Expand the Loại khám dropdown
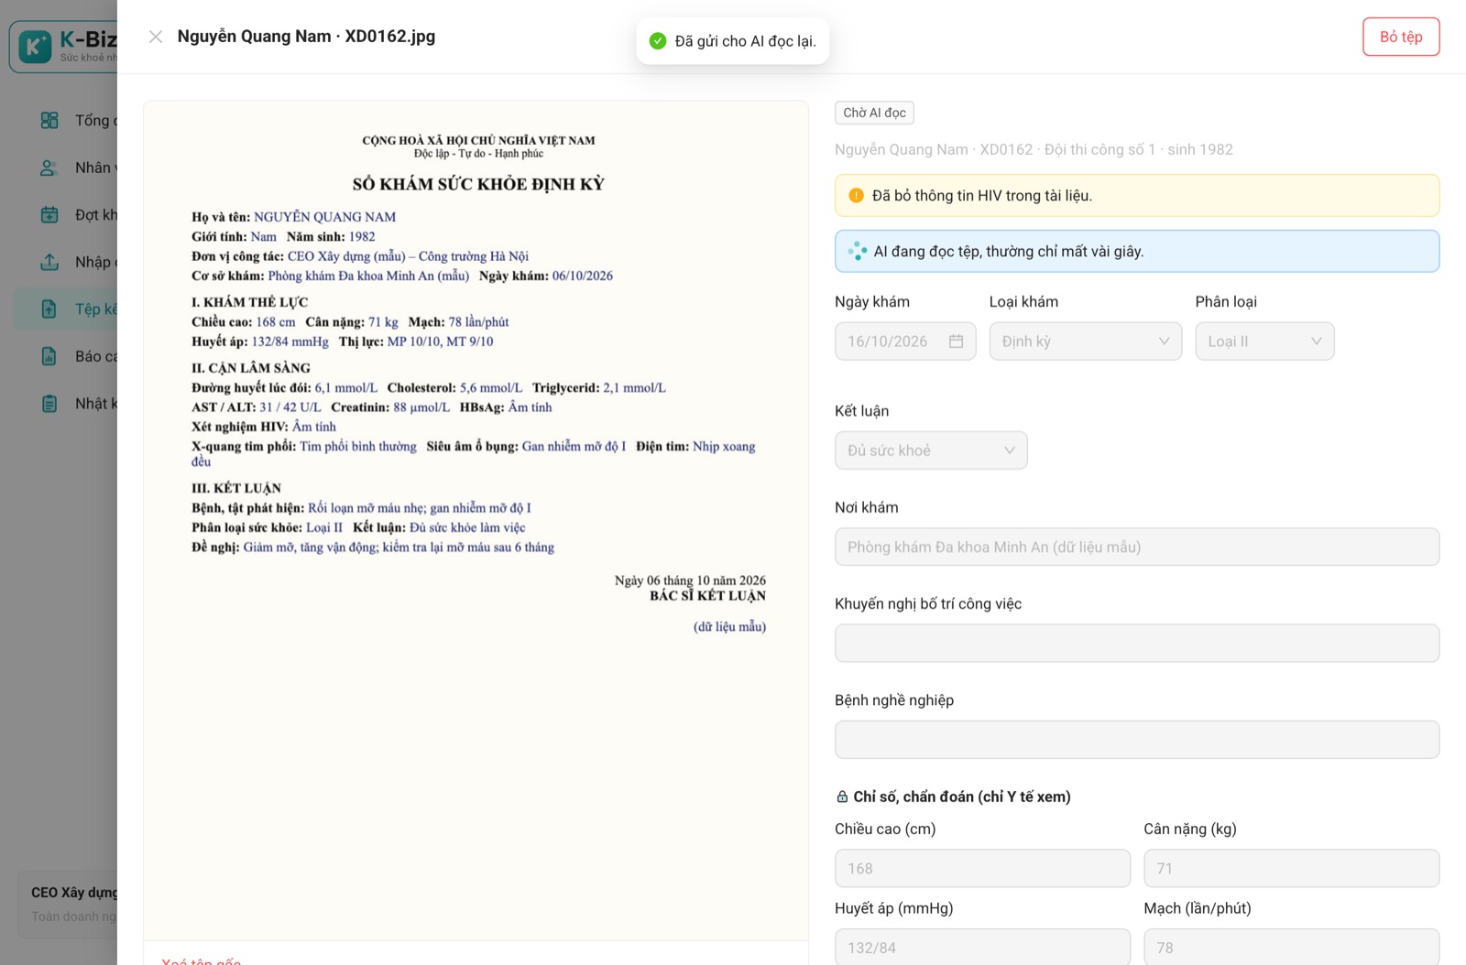Image resolution: width=1466 pixels, height=965 pixels. tap(1086, 342)
